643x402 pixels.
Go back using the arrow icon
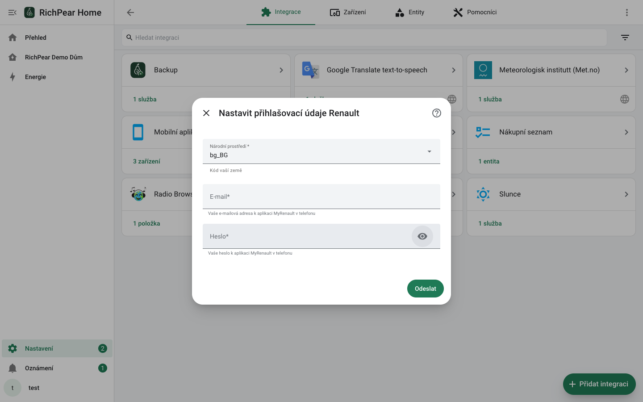tap(130, 13)
